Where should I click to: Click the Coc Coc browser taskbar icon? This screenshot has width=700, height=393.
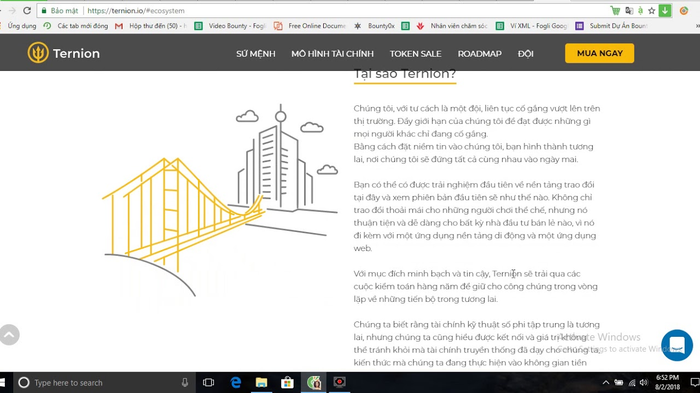coord(314,383)
